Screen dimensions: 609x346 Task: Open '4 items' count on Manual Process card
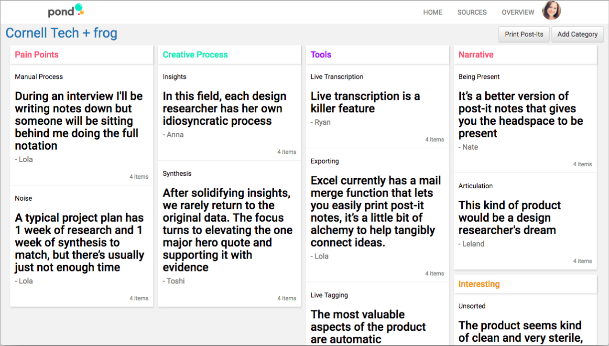click(139, 177)
